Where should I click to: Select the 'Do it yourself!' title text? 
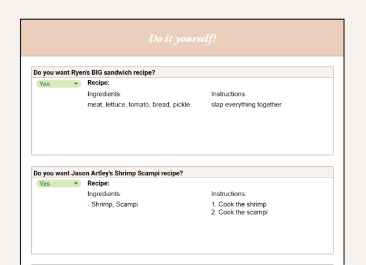(x=182, y=39)
